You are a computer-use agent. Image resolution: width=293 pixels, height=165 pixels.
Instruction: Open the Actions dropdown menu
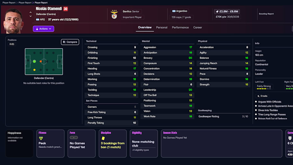(x=44, y=29)
